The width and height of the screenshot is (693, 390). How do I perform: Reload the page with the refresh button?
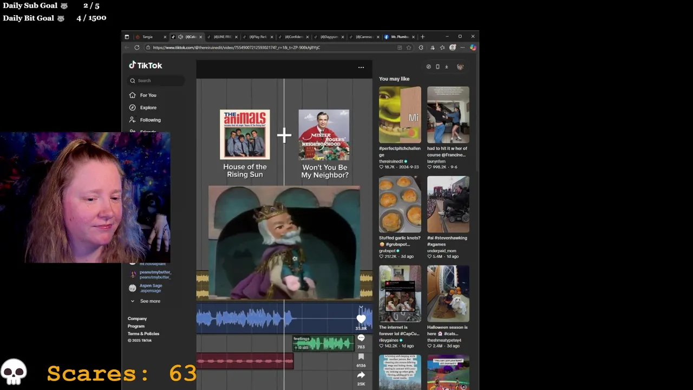point(137,48)
